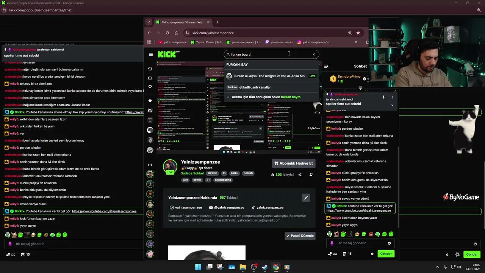Open emoji picker in popout chat

point(475,244)
